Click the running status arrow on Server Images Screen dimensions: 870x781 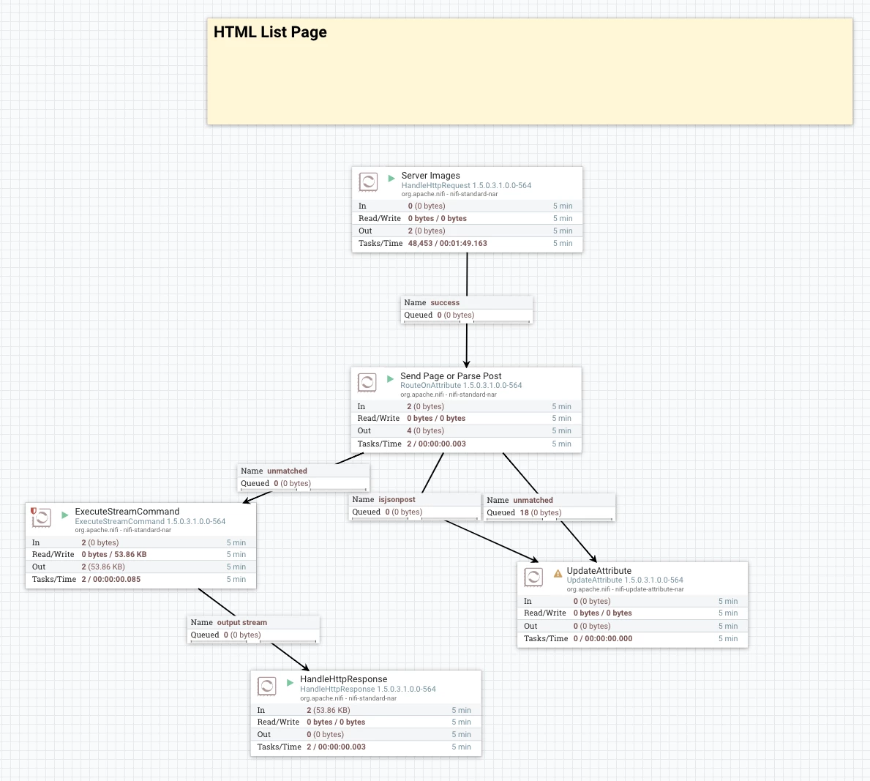[x=391, y=178]
